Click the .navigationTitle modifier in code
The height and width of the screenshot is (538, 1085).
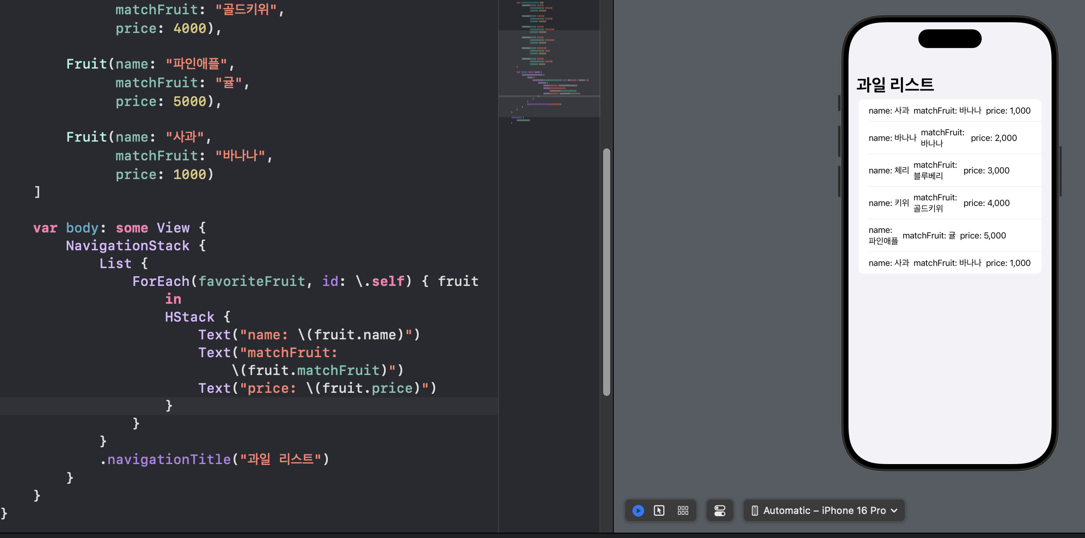pyautogui.click(x=169, y=459)
